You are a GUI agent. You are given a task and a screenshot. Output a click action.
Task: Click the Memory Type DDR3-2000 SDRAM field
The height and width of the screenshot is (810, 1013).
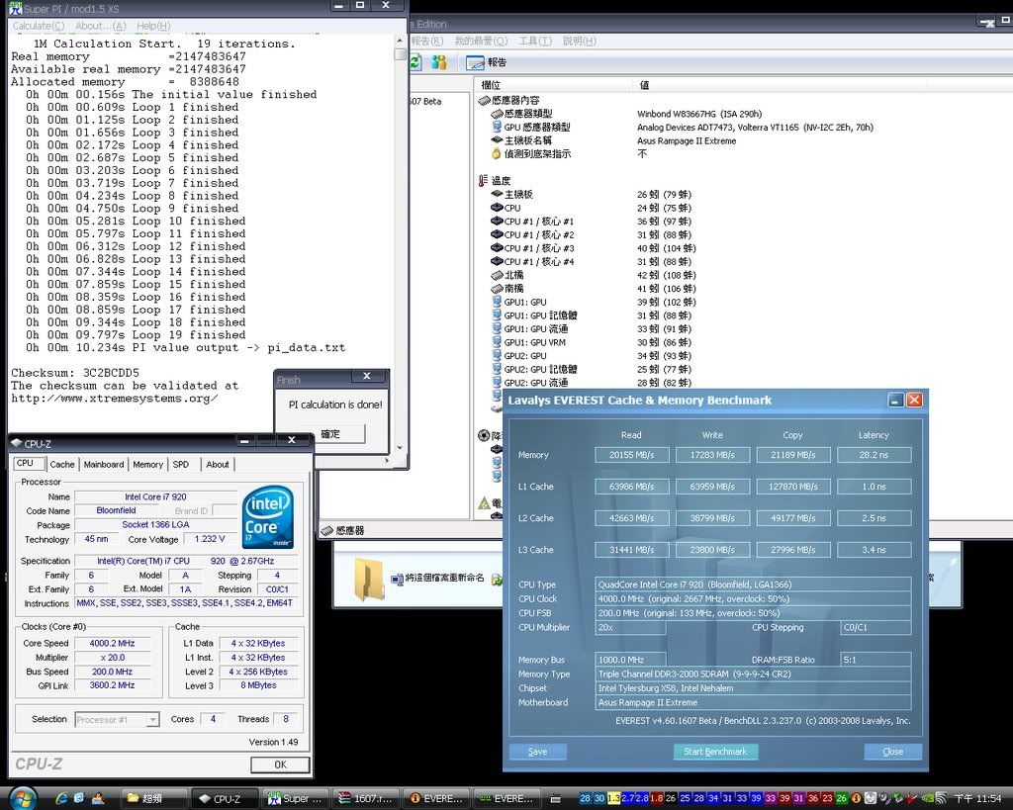(753, 674)
